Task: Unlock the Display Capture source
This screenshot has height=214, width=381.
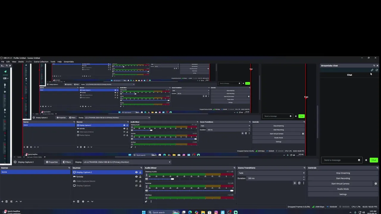Action: click(140, 186)
